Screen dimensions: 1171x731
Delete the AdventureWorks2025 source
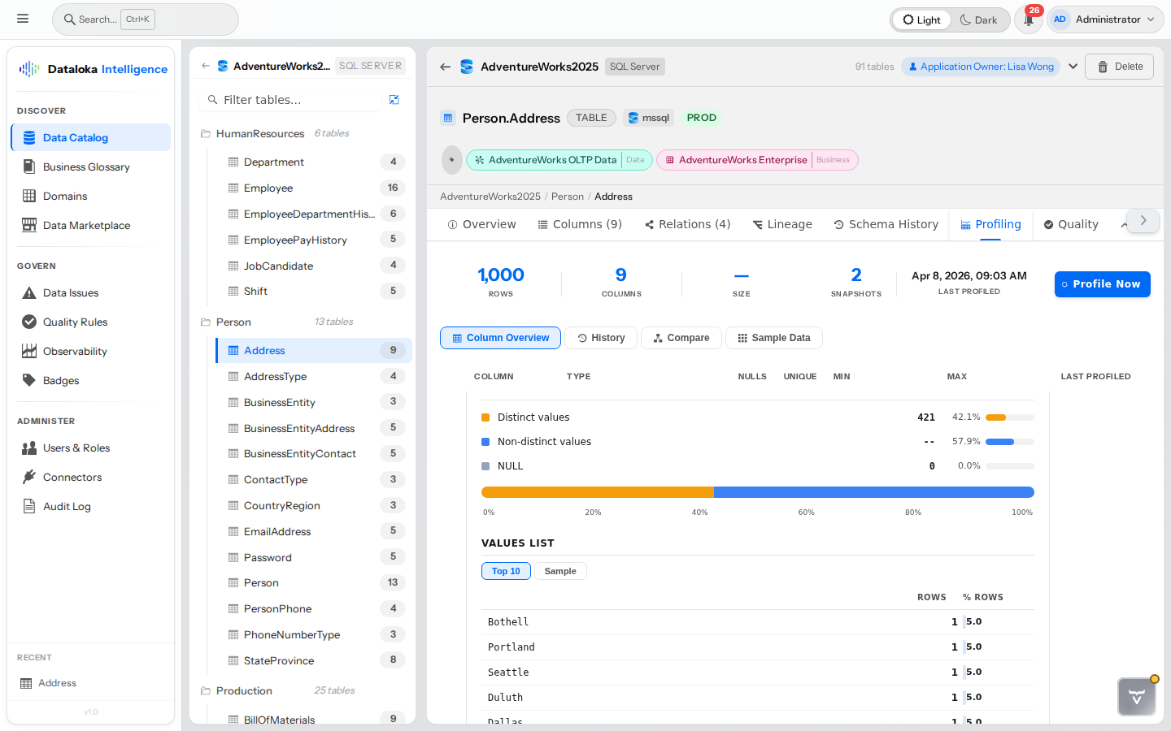pyautogui.click(x=1120, y=67)
